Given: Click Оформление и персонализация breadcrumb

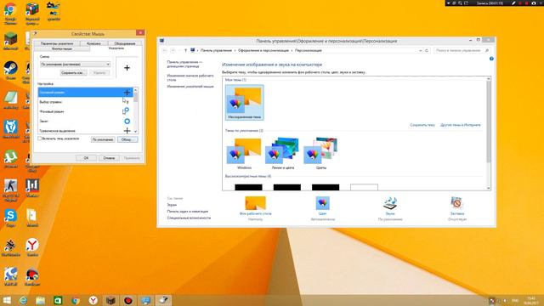Looking at the screenshot, I should (263, 51).
